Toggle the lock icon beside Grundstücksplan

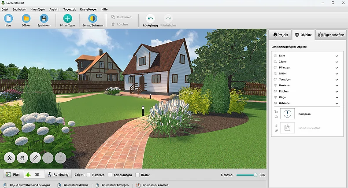point(276,125)
